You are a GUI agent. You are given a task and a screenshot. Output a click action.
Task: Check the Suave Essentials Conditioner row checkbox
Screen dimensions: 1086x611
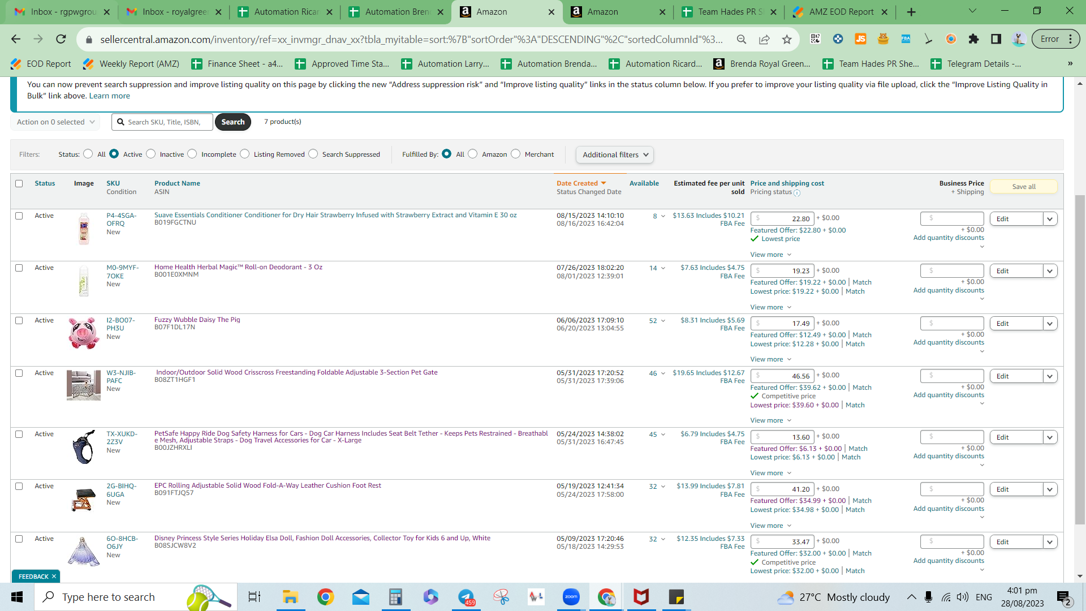tap(19, 216)
